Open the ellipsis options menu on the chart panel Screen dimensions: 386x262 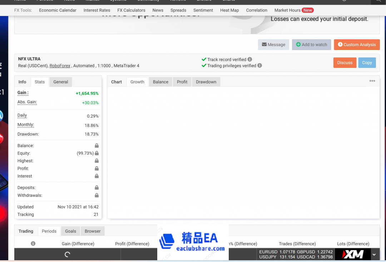click(x=372, y=81)
